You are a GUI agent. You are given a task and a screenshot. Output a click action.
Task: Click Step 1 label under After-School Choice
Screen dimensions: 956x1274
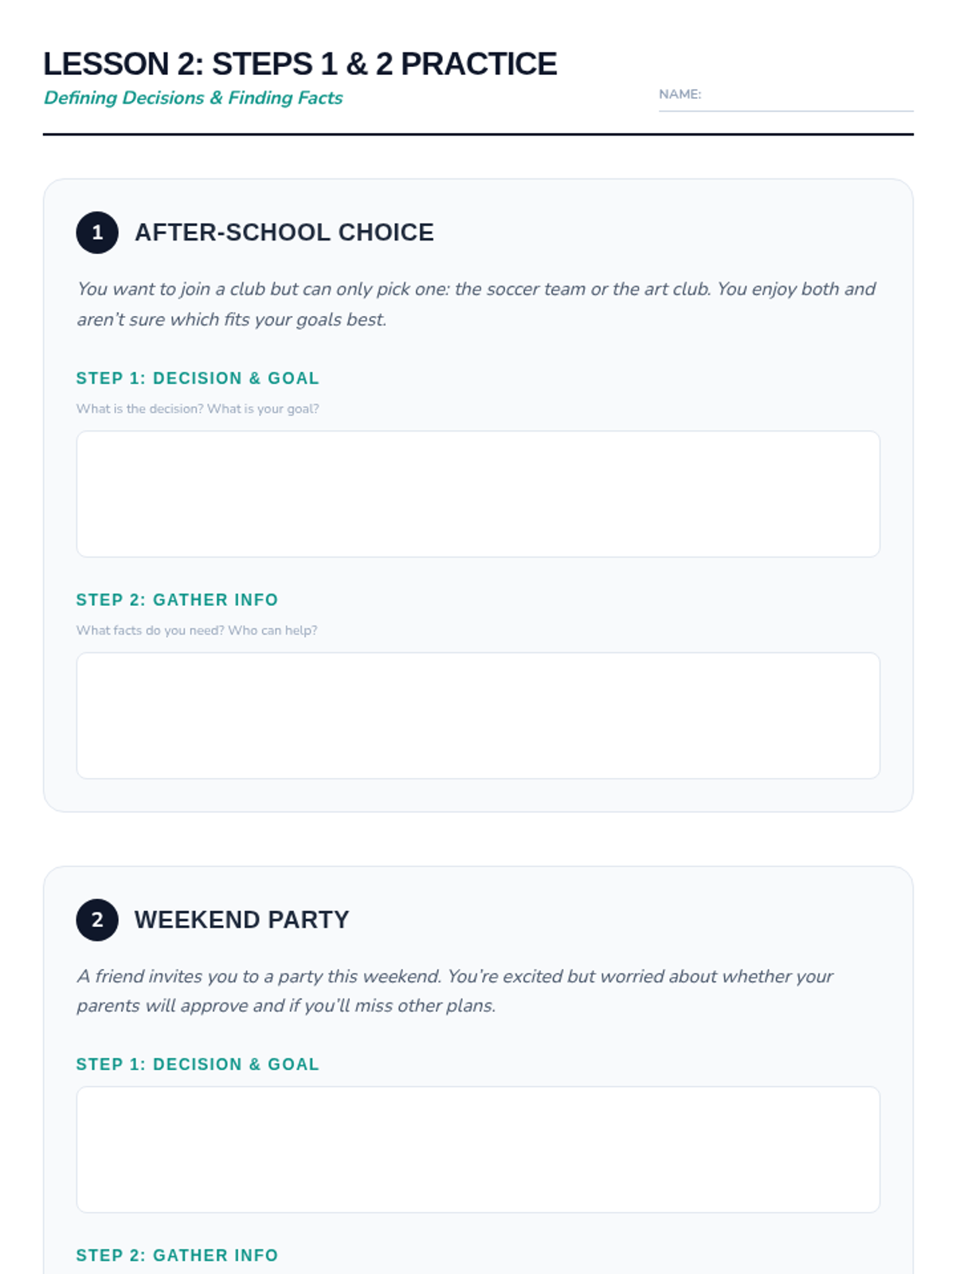click(x=198, y=378)
